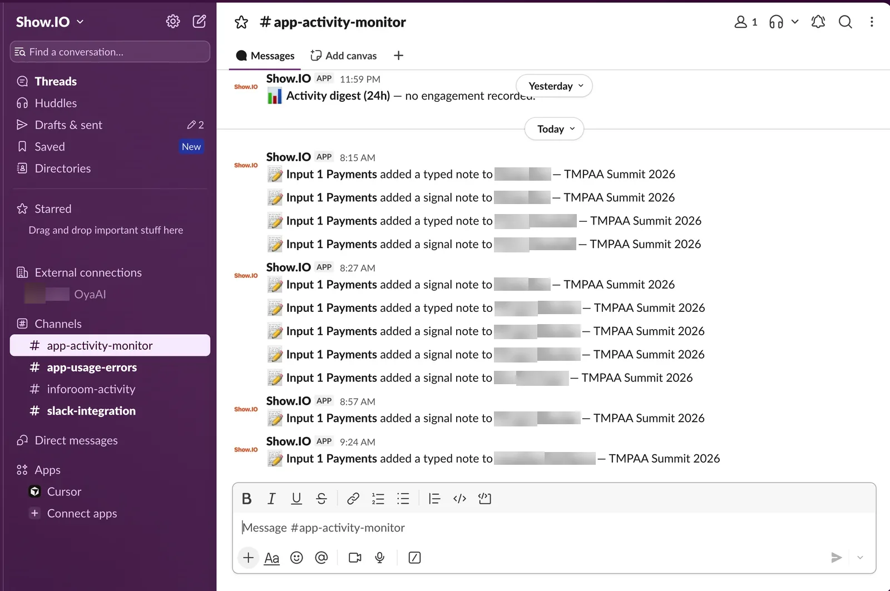Viewport: 890px width, 591px height.
Task: Open send options dropdown arrow
Action: (860, 558)
